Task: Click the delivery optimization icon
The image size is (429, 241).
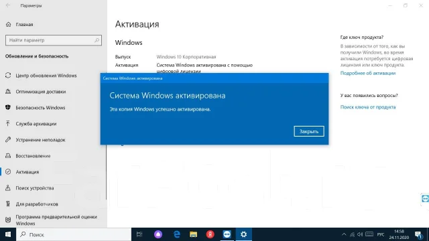Action: point(8,92)
